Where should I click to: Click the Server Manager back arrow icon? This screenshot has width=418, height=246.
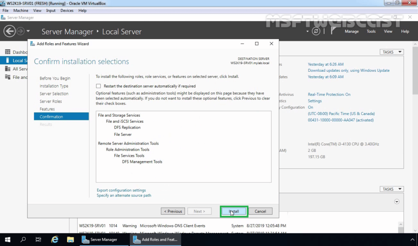click(x=9, y=31)
